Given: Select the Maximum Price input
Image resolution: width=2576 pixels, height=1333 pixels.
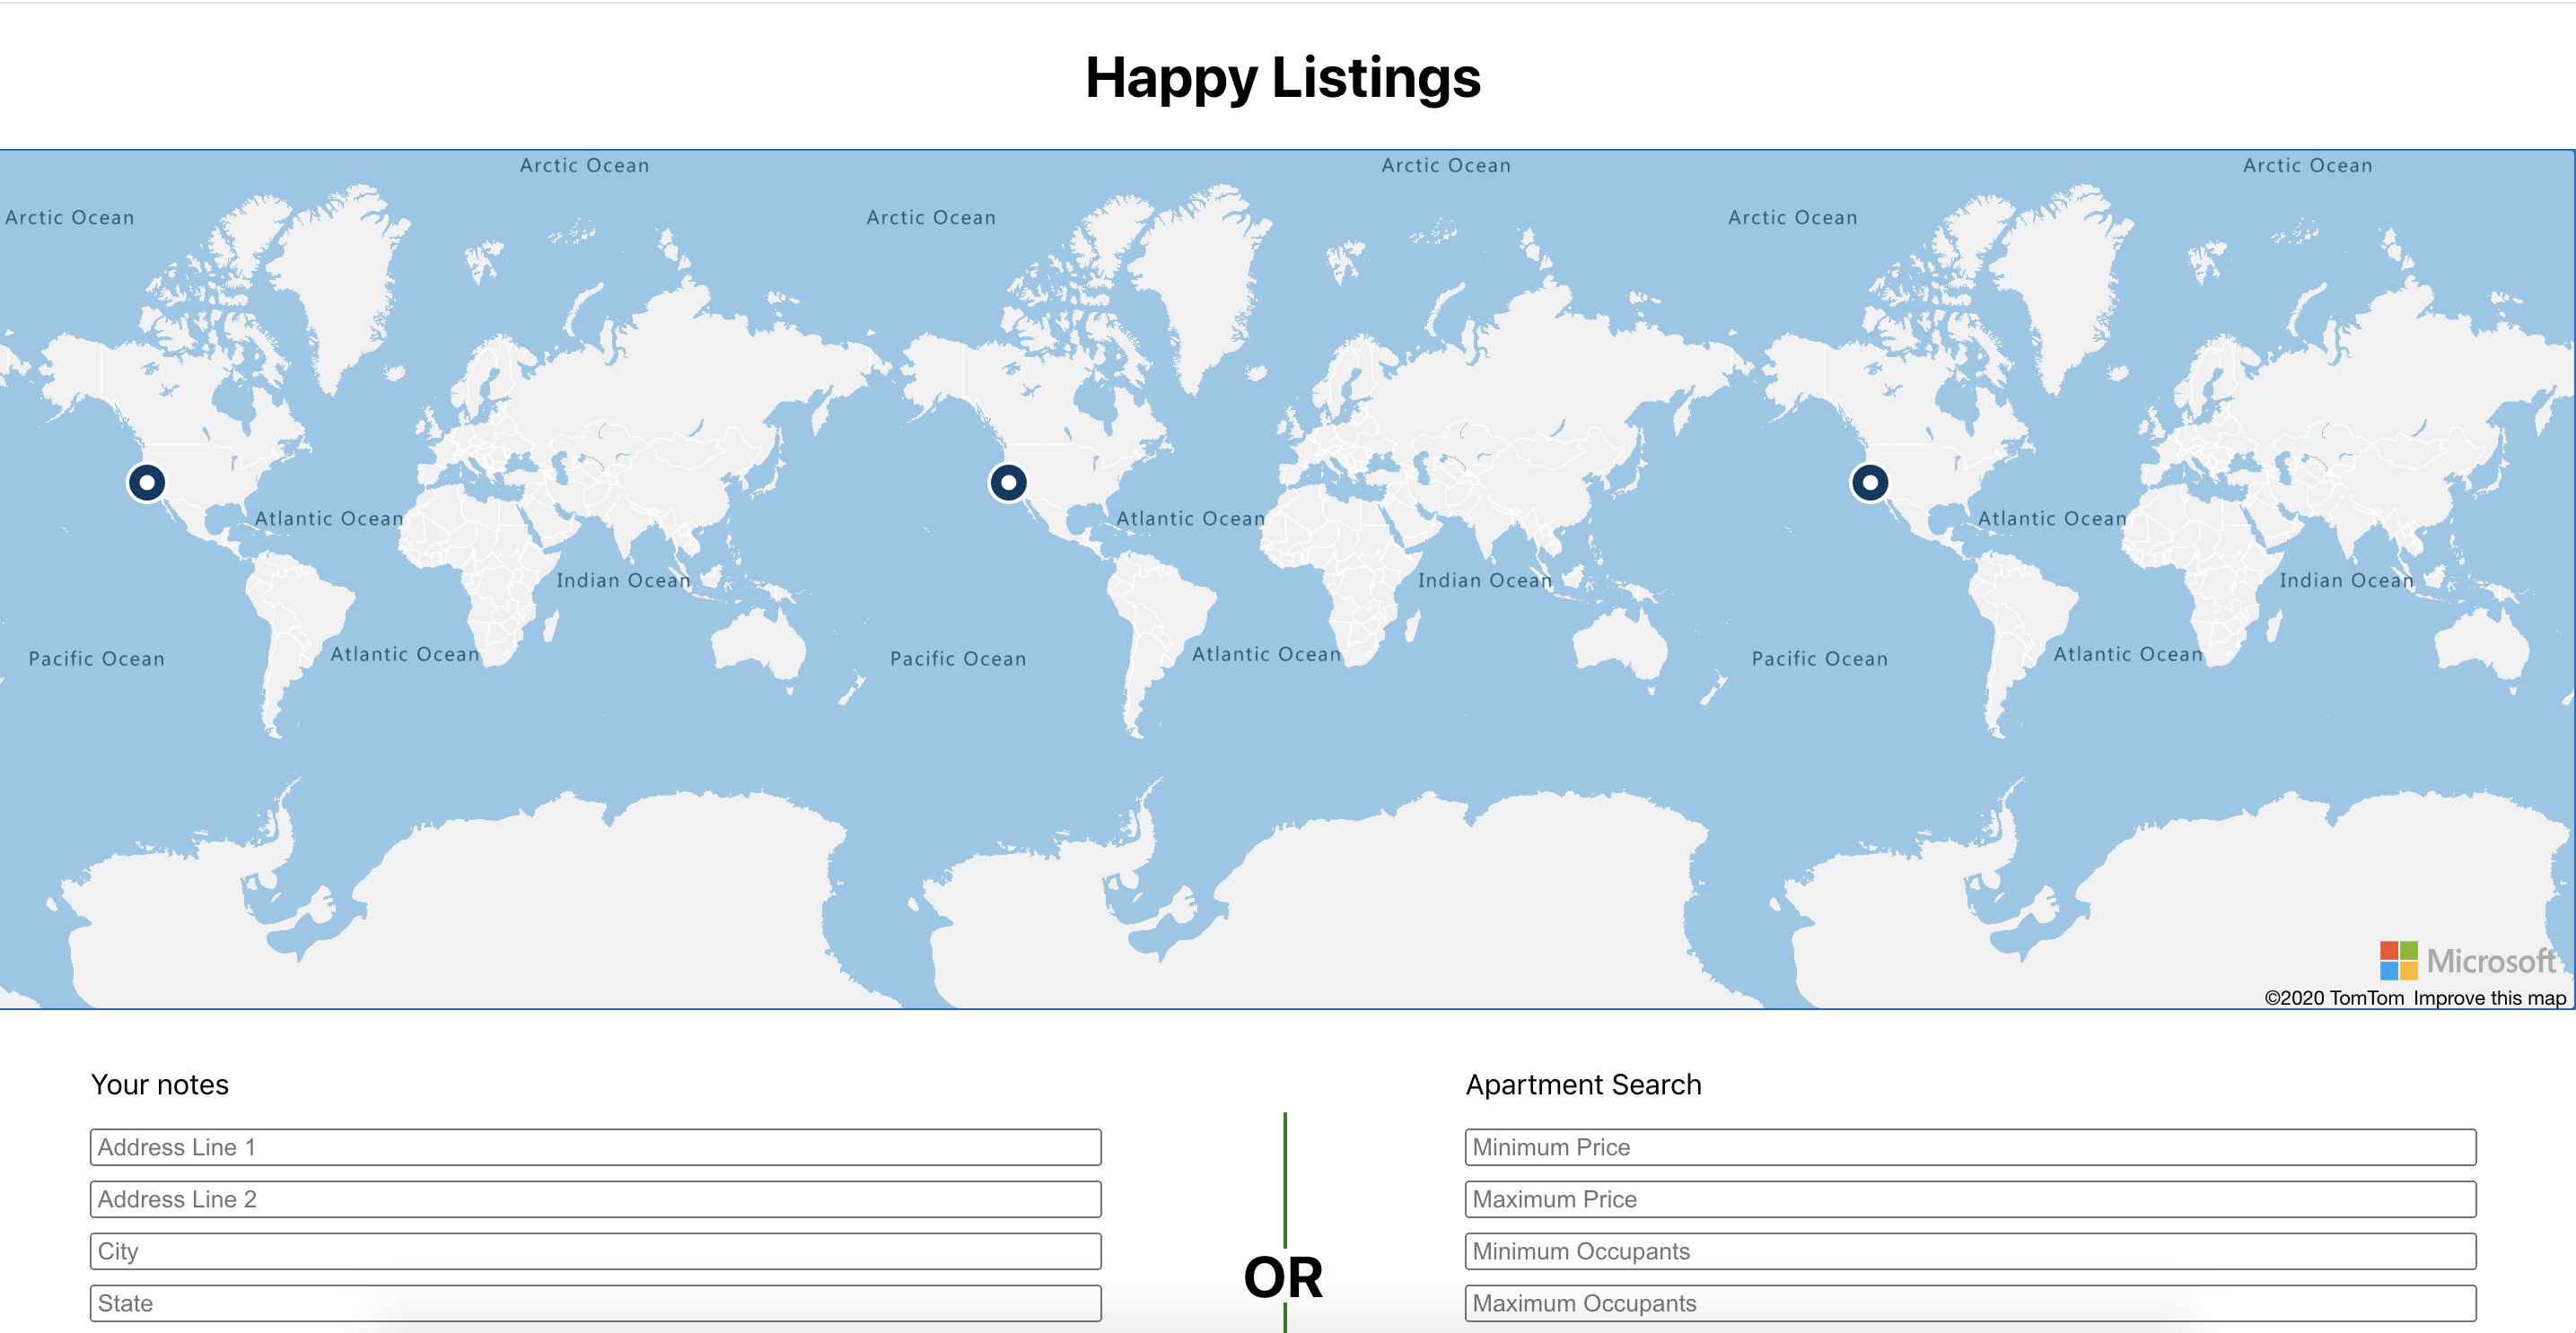Looking at the screenshot, I should pyautogui.click(x=1970, y=1199).
